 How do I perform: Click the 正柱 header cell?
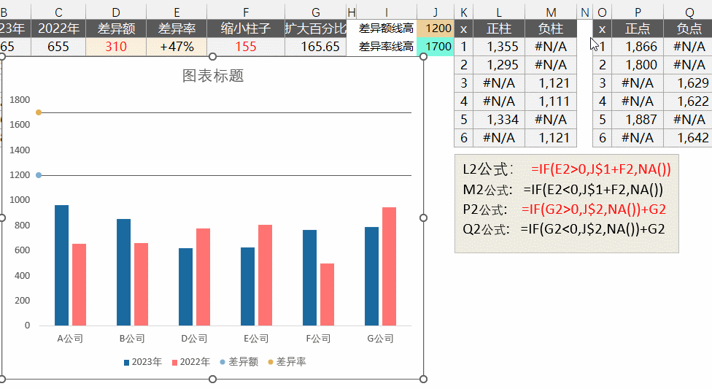[499, 28]
